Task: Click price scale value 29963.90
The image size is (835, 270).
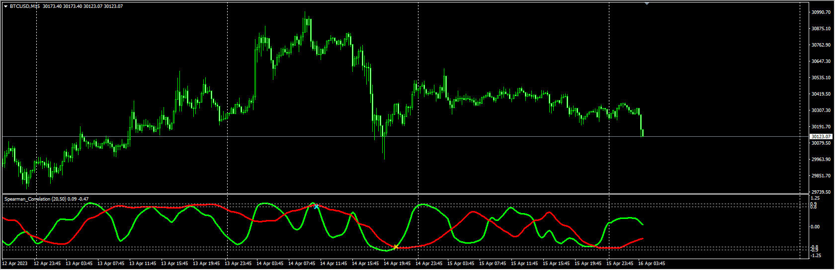Action: (821, 159)
